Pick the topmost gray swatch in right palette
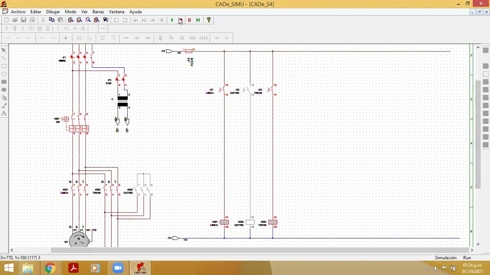The width and height of the screenshot is (490, 275). [x=486, y=50]
